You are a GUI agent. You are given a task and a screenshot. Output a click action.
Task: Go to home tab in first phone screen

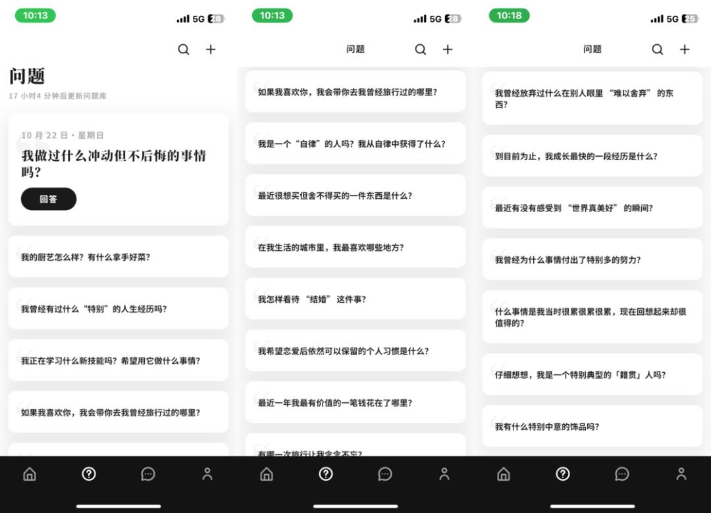[x=30, y=474]
